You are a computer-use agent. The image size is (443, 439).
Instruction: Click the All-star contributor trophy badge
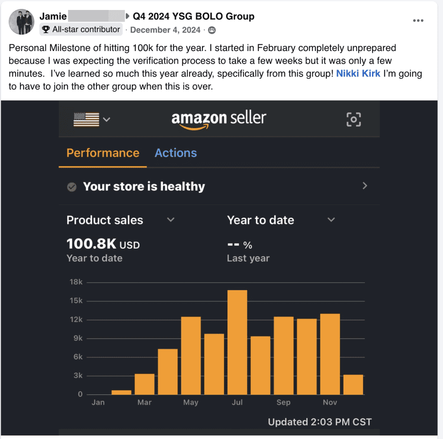pyautogui.click(x=81, y=29)
